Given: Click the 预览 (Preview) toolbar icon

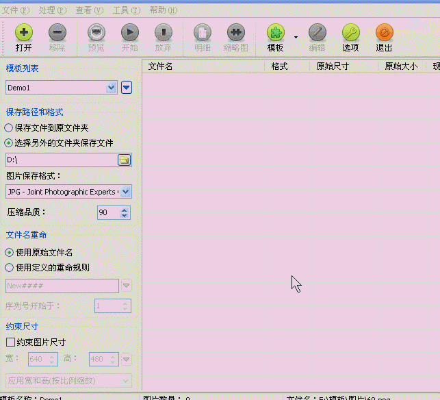Looking at the screenshot, I should pyautogui.click(x=96, y=32).
